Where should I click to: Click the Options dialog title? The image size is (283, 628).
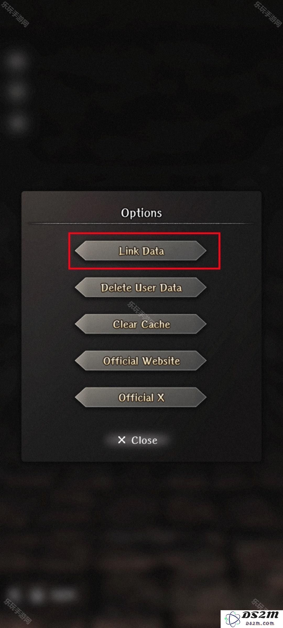[141, 213]
